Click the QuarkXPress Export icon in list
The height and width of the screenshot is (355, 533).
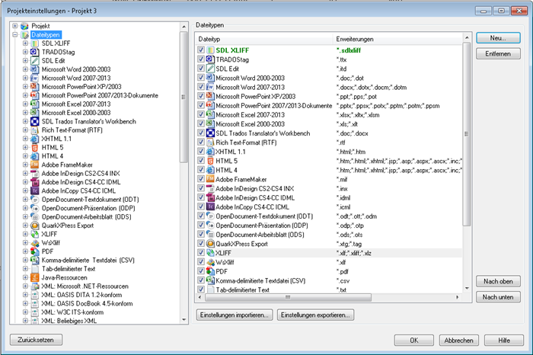click(x=211, y=244)
